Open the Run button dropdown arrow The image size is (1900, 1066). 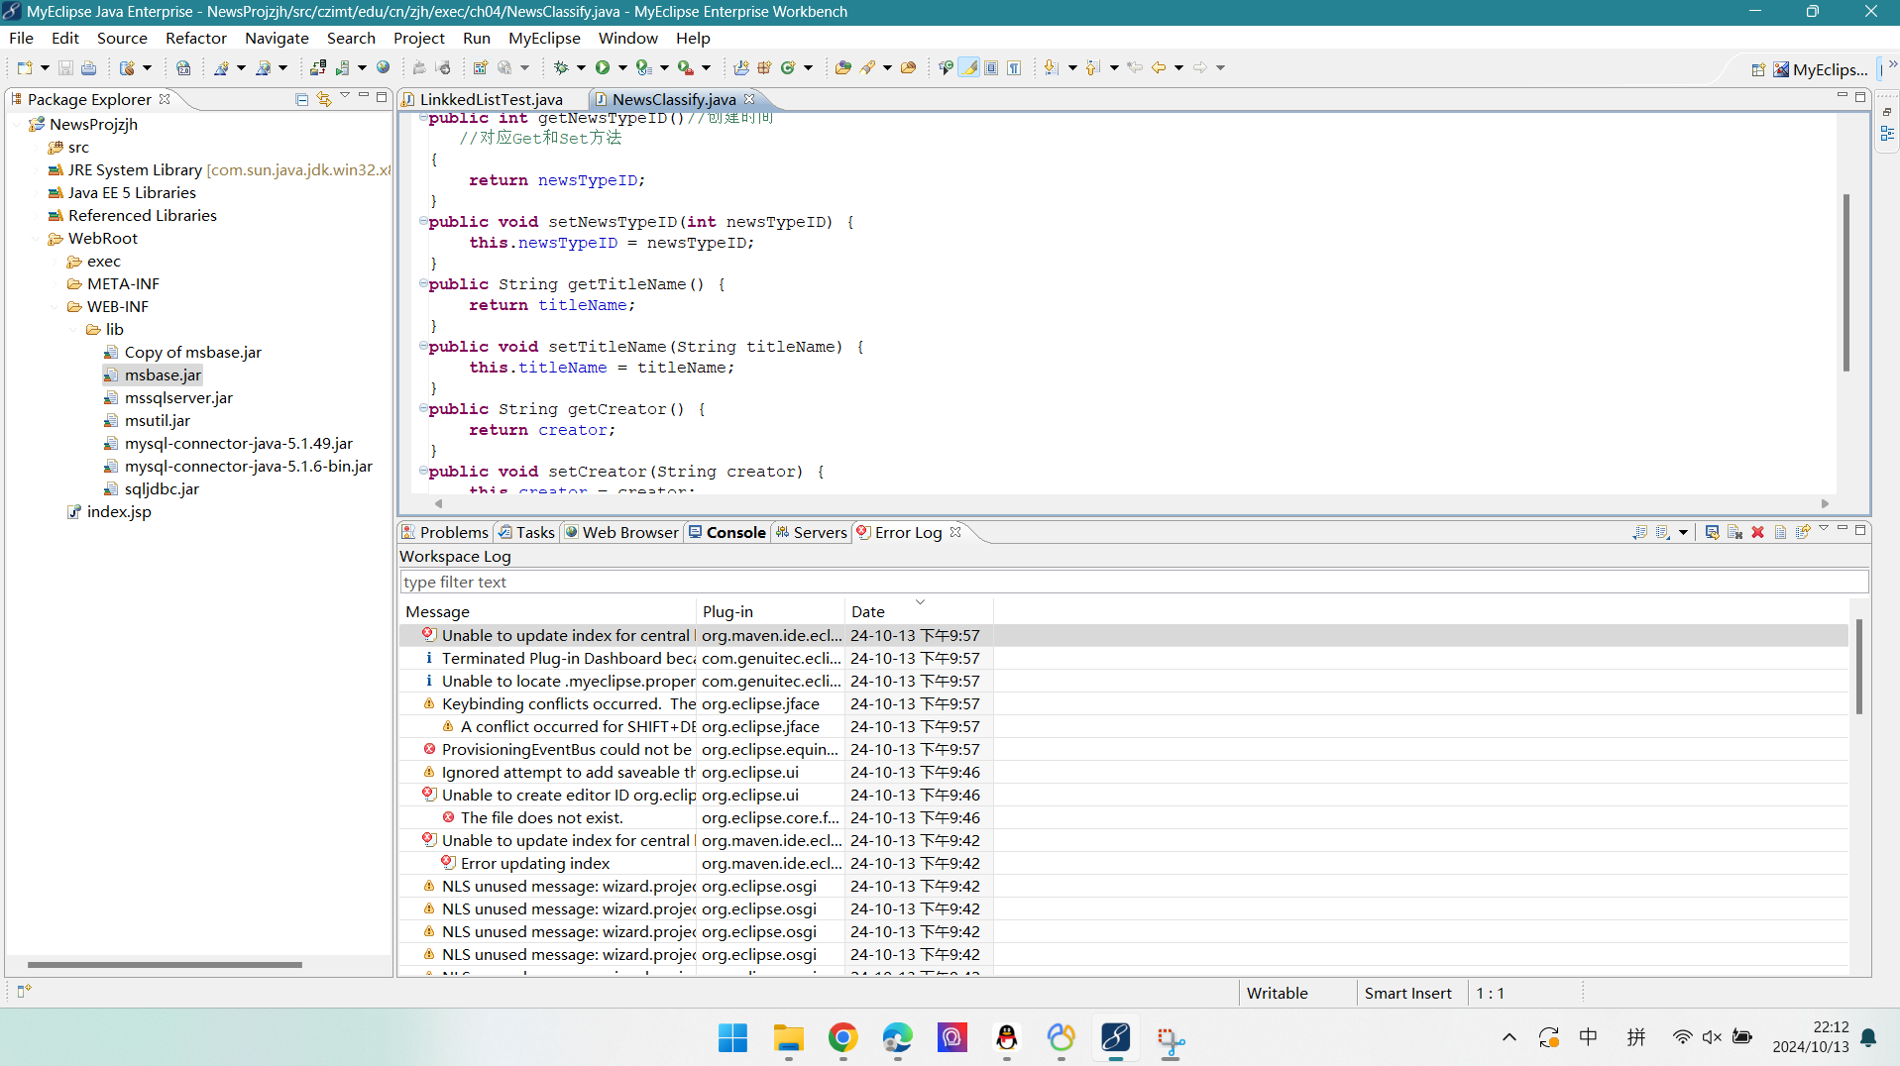tap(622, 67)
